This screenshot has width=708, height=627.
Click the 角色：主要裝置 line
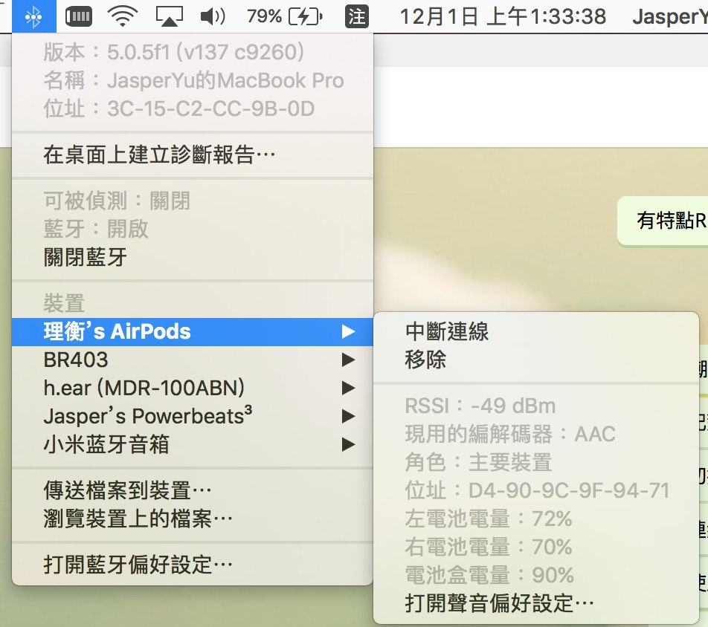478,462
